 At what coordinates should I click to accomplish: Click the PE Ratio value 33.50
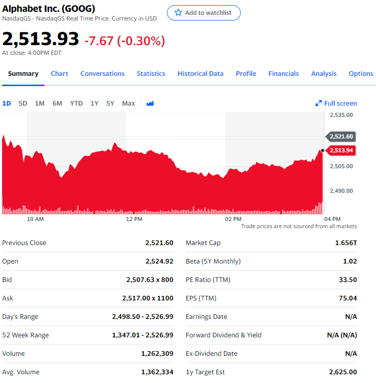pos(348,279)
